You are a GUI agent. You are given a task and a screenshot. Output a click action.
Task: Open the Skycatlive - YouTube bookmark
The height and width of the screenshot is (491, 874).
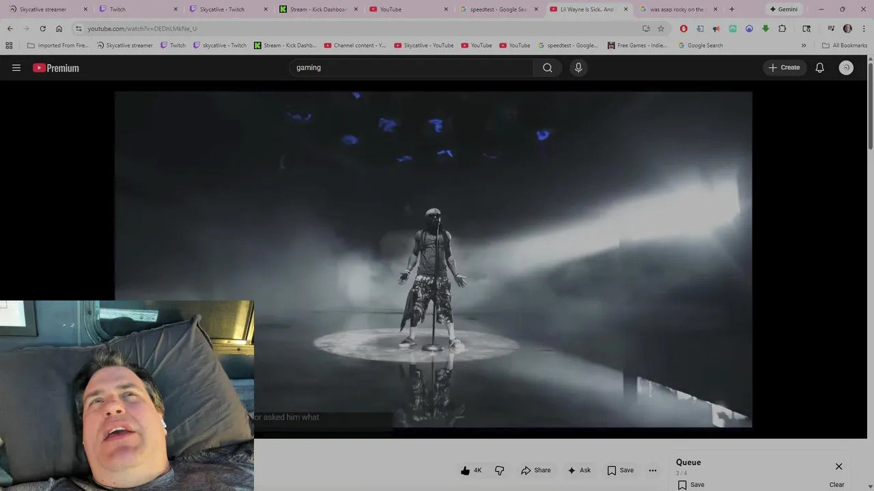pyautogui.click(x=423, y=46)
